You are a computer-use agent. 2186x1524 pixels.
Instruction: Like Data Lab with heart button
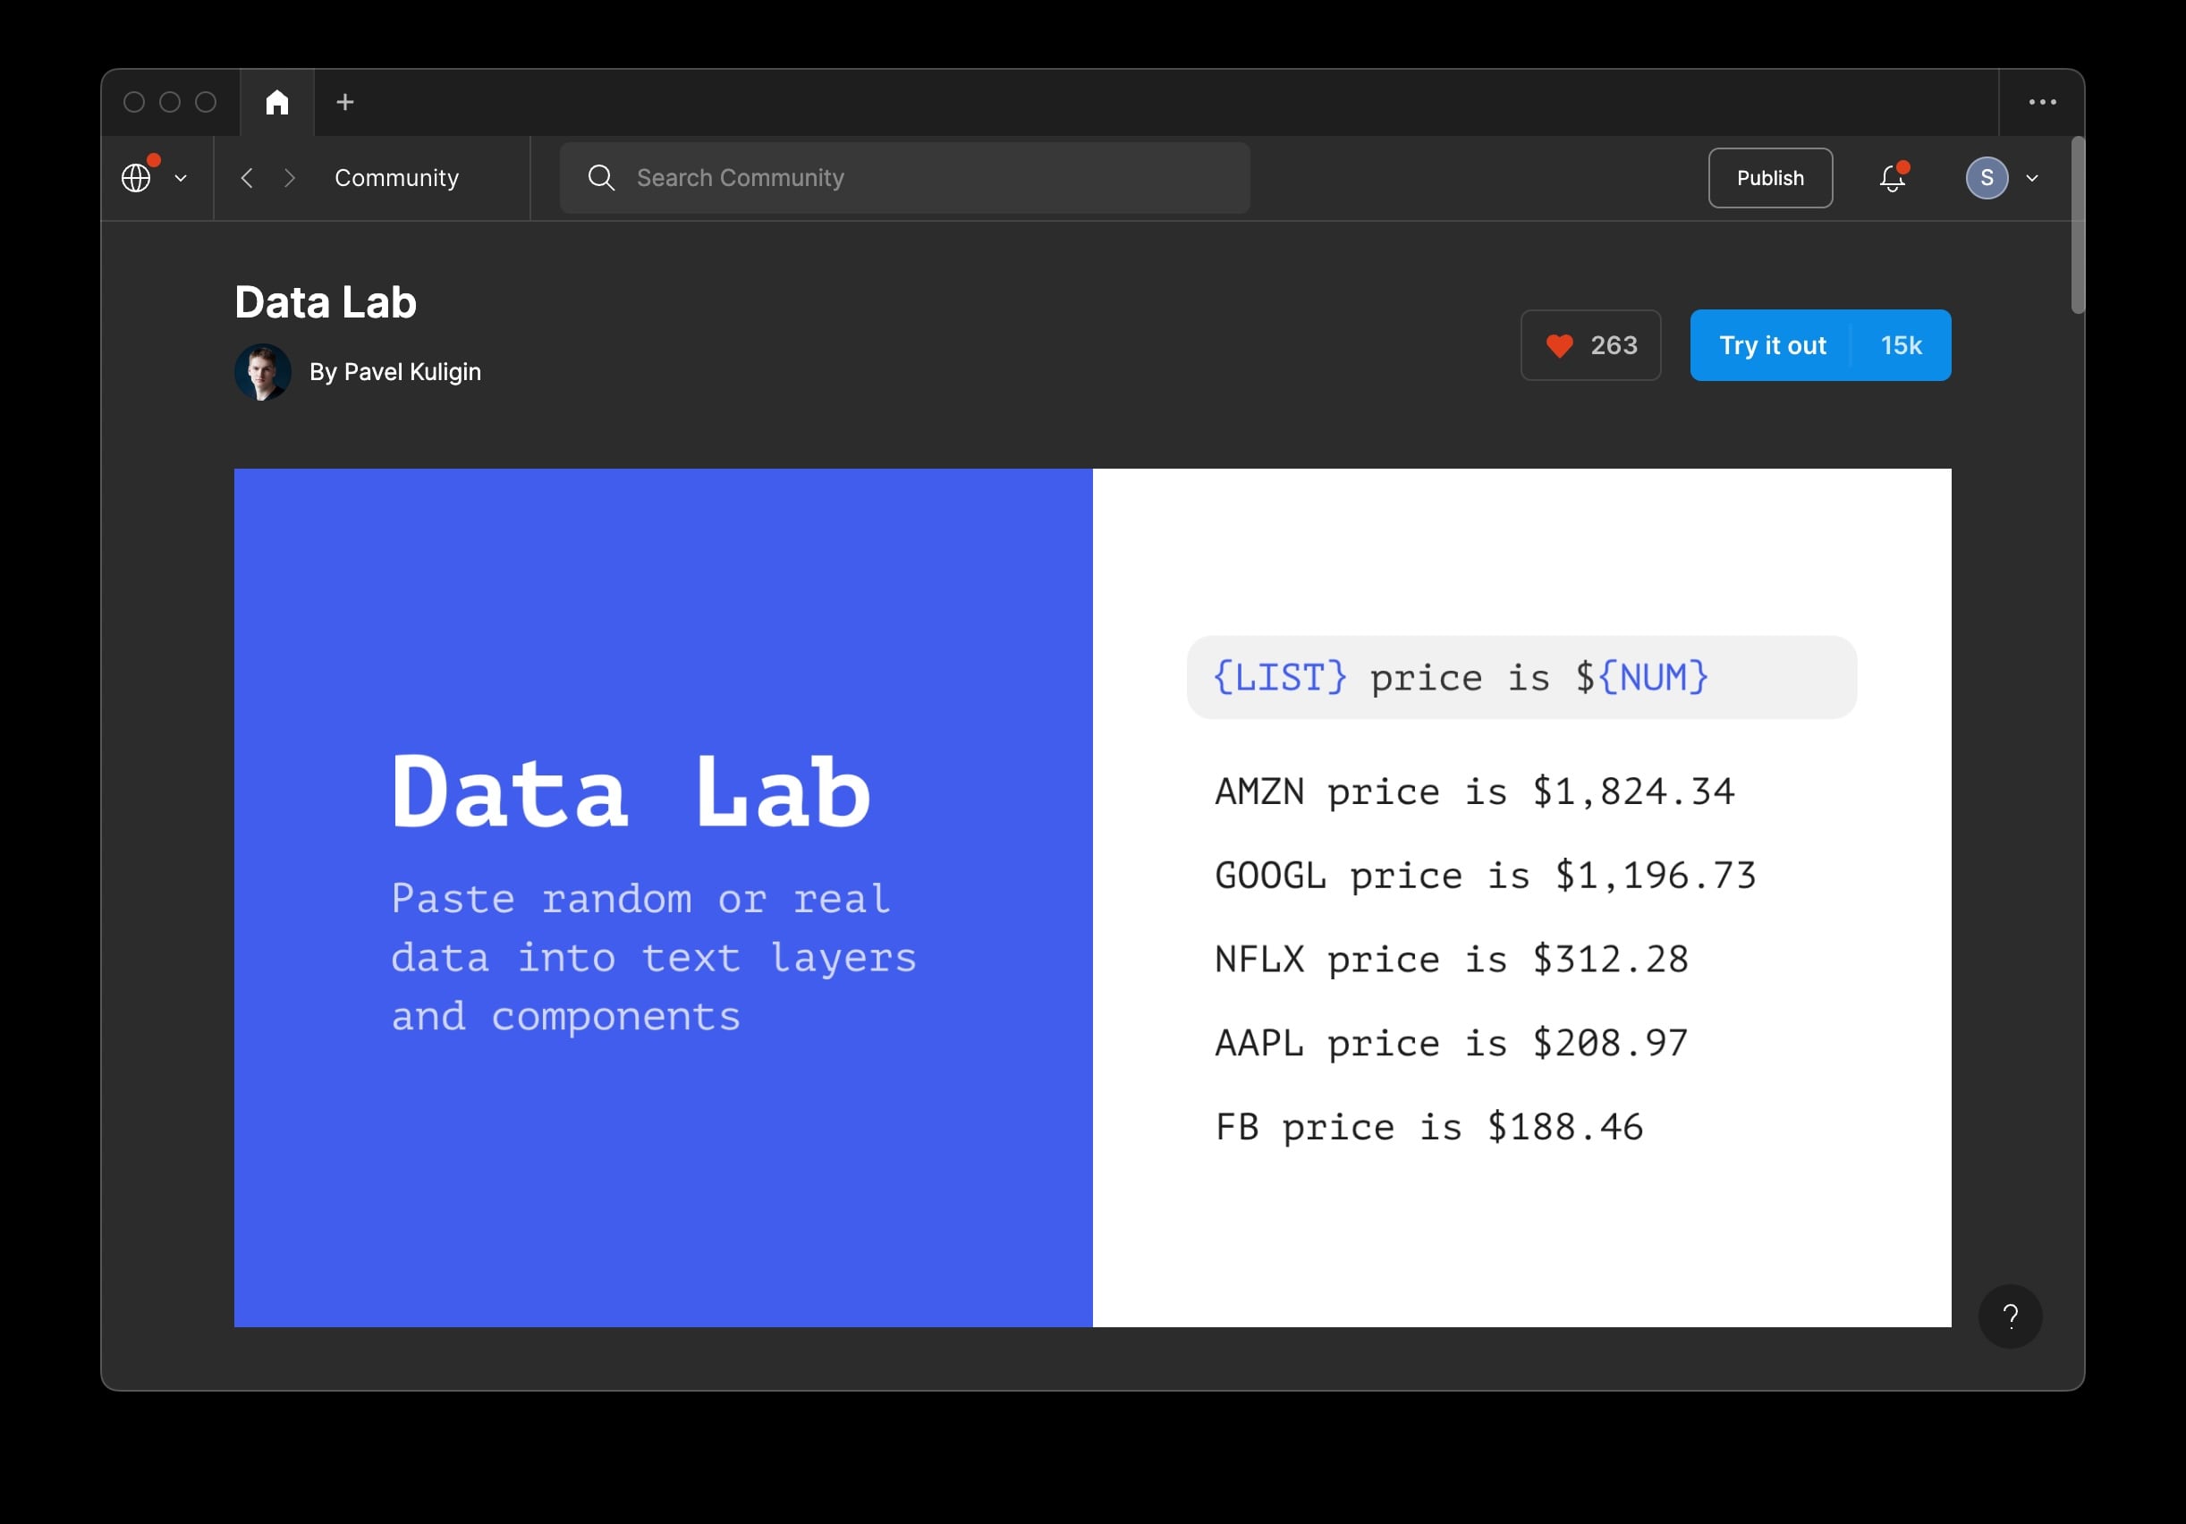tap(1590, 345)
